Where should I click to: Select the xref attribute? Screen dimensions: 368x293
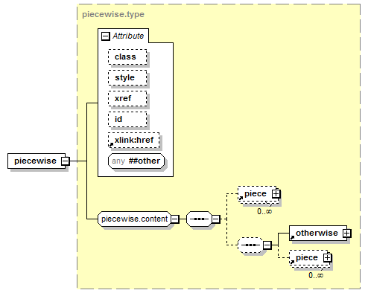pos(127,99)
